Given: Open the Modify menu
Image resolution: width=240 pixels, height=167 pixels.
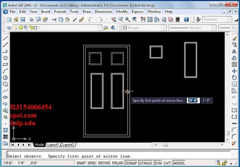Looking at the screenshot, I should pyautogui.click(x=122, y=12).
